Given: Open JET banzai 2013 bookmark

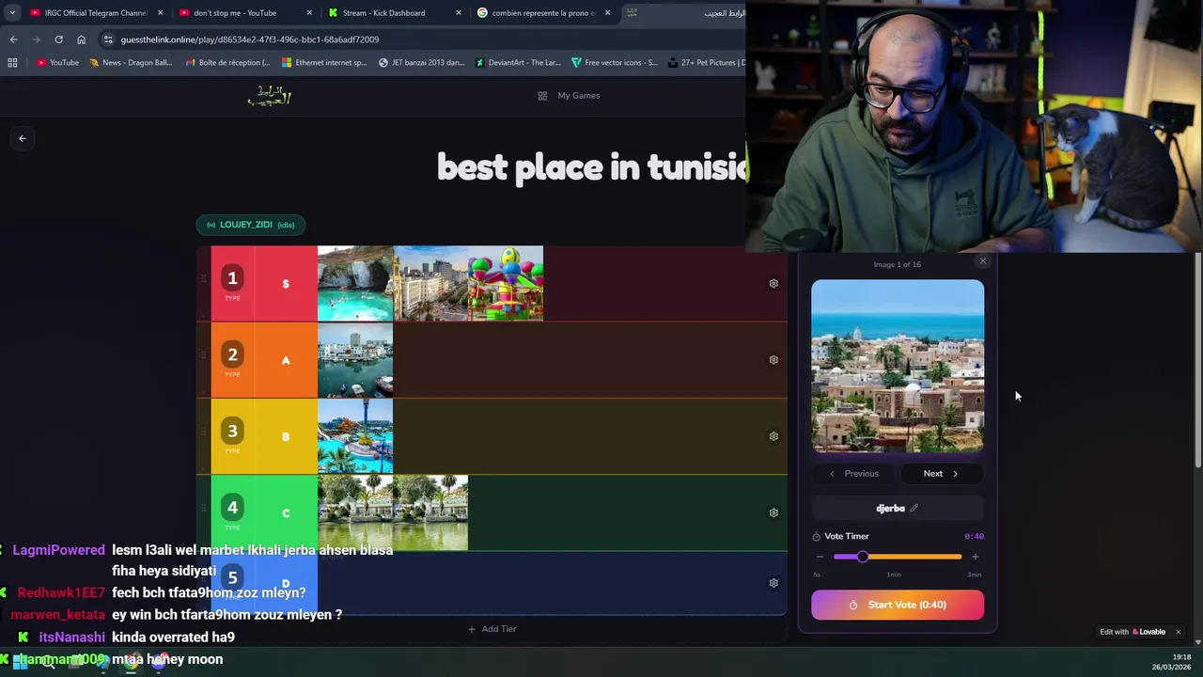Looking at the screenshot, I should click(x=421, y=63).
